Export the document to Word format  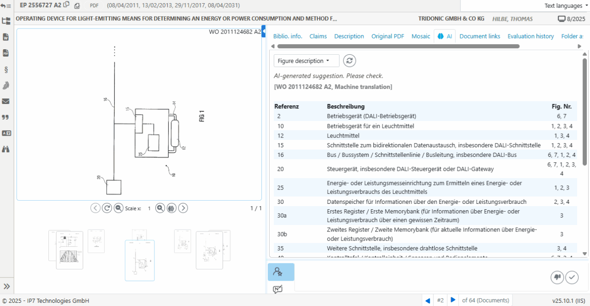pyautogui.click(x=6, y=37)
